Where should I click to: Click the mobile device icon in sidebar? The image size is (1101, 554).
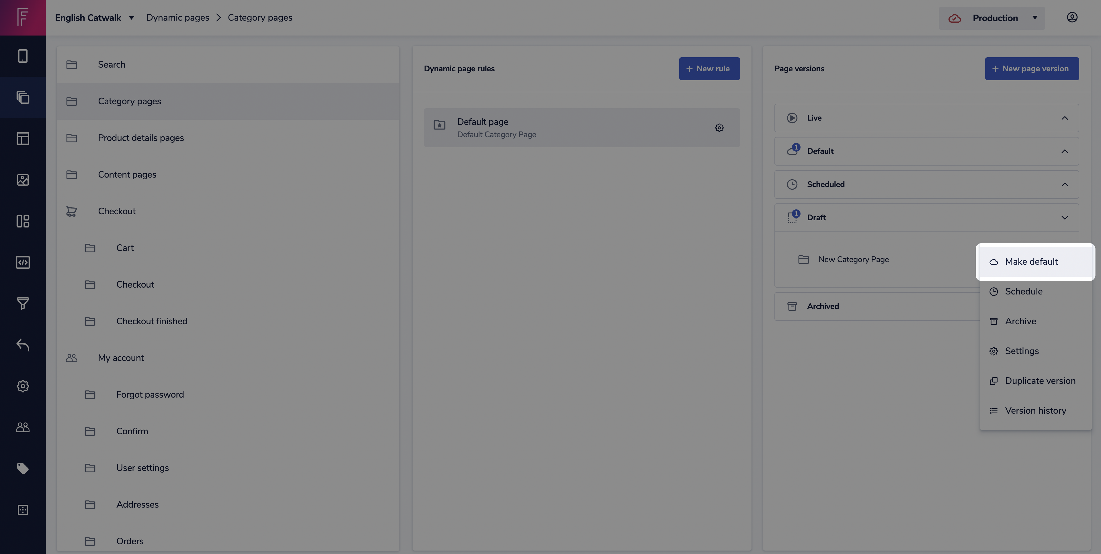[x=23, y=56]
